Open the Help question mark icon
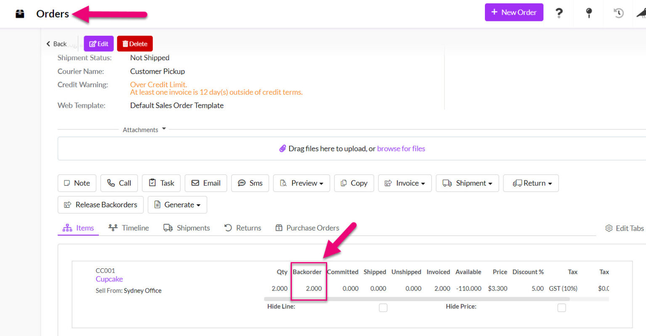This screenshot has height=336, width=646. [559, 13]
